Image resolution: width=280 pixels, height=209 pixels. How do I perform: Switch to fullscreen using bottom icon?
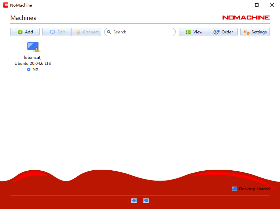coord(134,201)
